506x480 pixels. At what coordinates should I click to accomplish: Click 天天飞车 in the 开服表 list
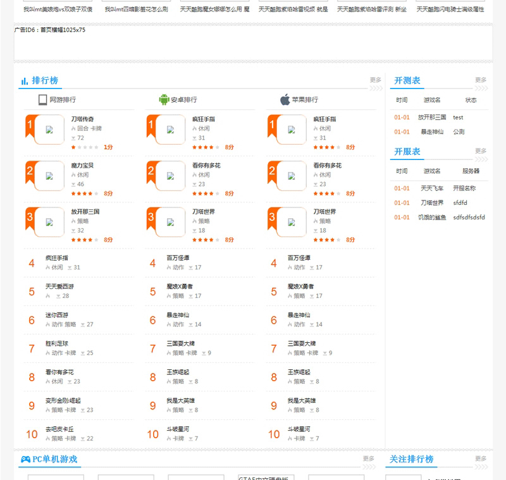point(432,188)
